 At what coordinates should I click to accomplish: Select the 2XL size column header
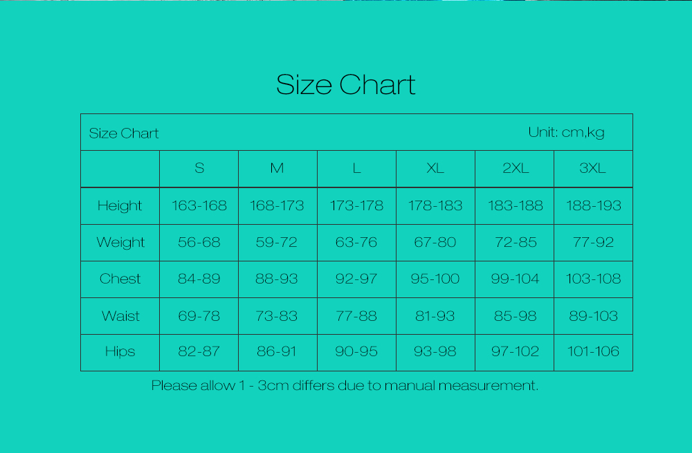click(x=516, y=168)
